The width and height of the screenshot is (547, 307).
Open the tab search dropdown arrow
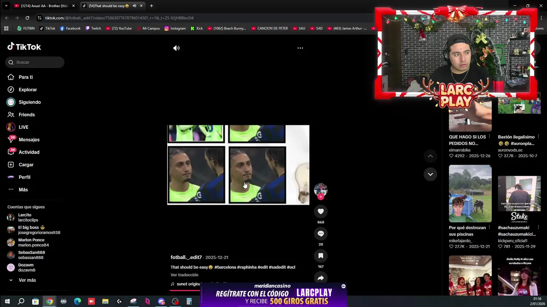6,6
